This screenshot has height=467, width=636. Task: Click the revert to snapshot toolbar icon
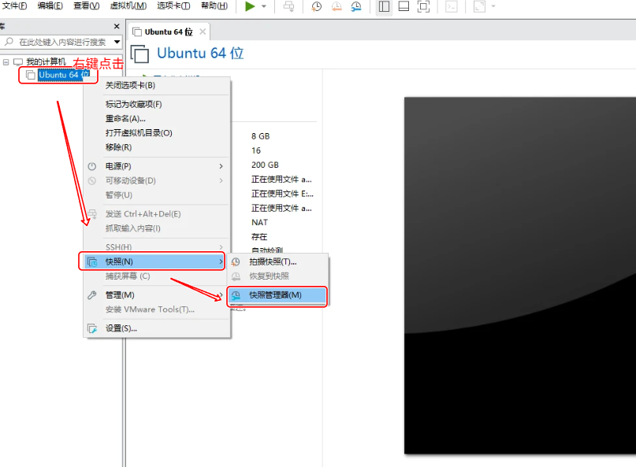337,6
